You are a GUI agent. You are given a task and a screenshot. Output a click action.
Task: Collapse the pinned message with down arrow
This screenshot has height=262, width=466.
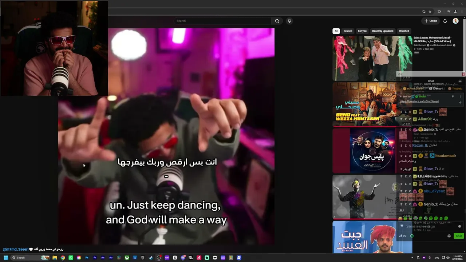tap(460, 102)
